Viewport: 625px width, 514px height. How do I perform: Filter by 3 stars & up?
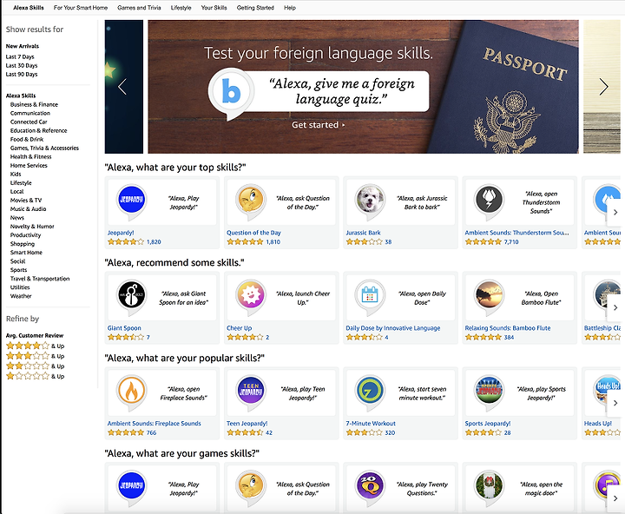35,356
